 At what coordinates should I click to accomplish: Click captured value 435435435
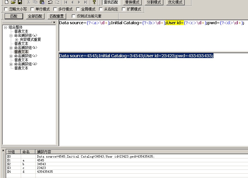tap(45, 172)
